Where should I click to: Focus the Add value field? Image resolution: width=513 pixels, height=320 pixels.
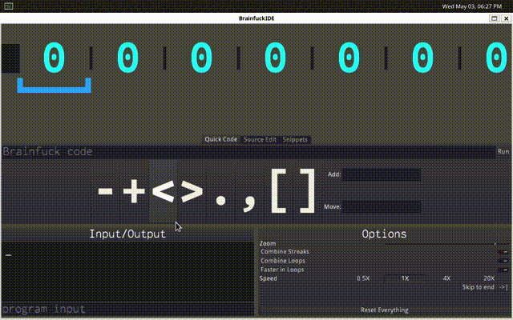(x=382, y=174)
